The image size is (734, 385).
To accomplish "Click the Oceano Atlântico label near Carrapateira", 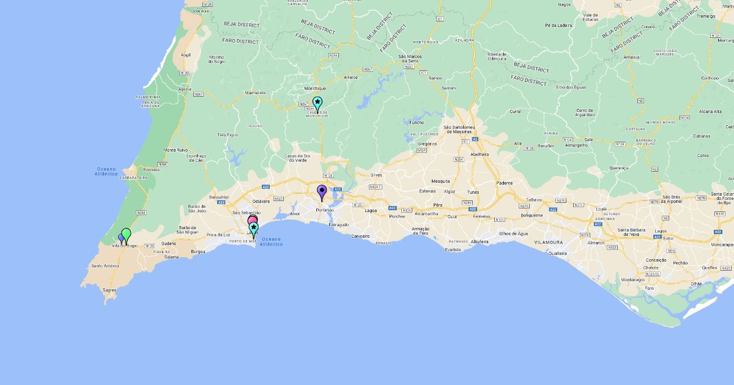I will point(106,172).
